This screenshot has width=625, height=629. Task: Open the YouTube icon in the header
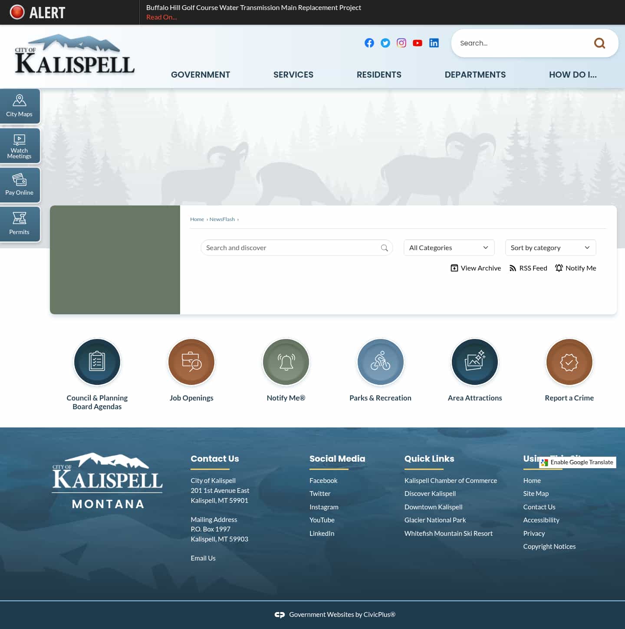coord(418,43)
